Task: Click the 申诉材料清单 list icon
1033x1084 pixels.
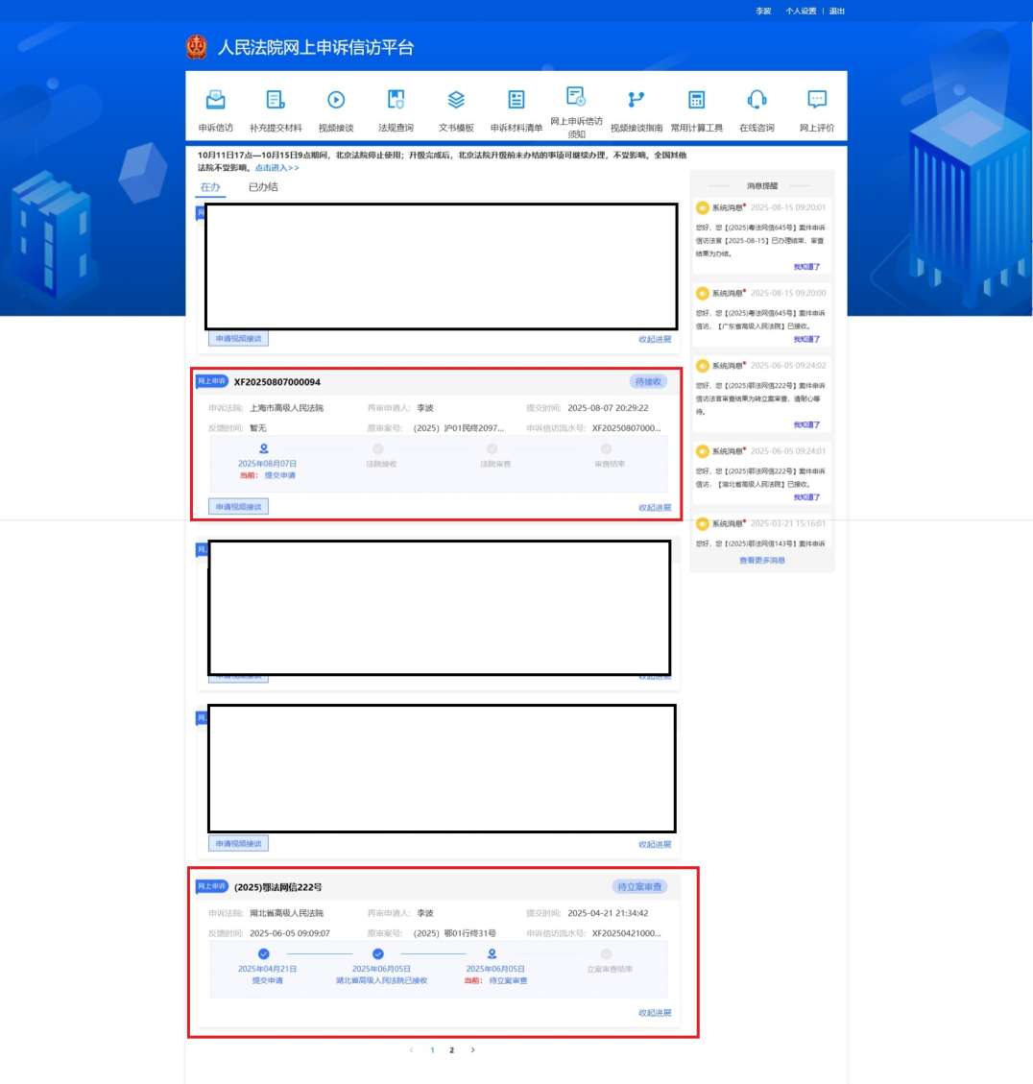Action: [x=516, y=100]
